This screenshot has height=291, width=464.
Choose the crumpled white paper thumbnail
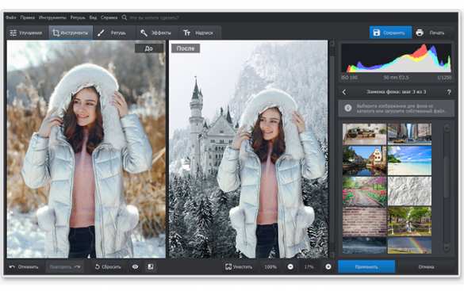[409, 191]
